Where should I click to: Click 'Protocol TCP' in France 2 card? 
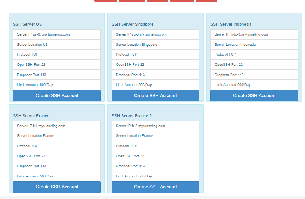click(x=155, y=146)
